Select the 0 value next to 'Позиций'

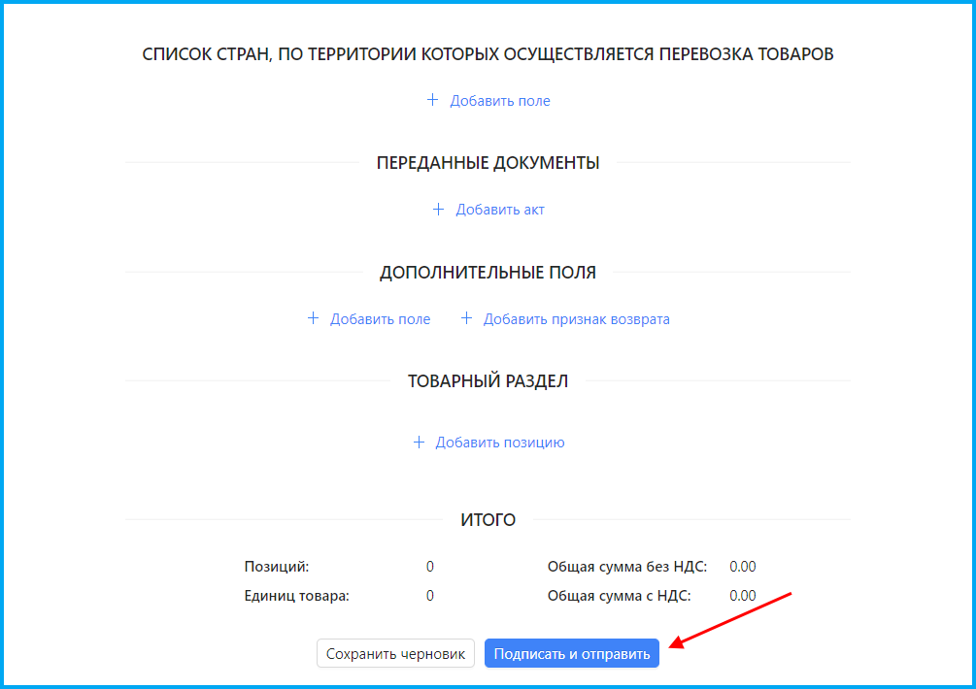point(430,567)
